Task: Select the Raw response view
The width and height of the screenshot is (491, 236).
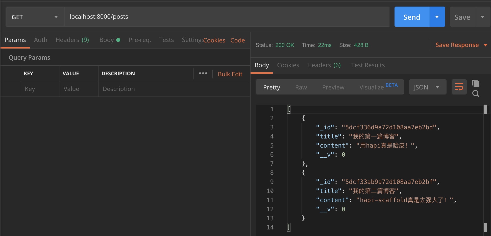Action: (301, 87)
